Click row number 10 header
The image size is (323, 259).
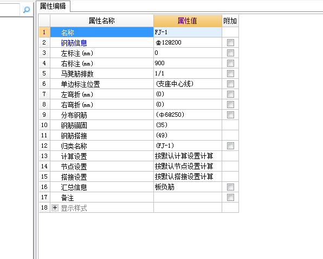coord(44,125)
